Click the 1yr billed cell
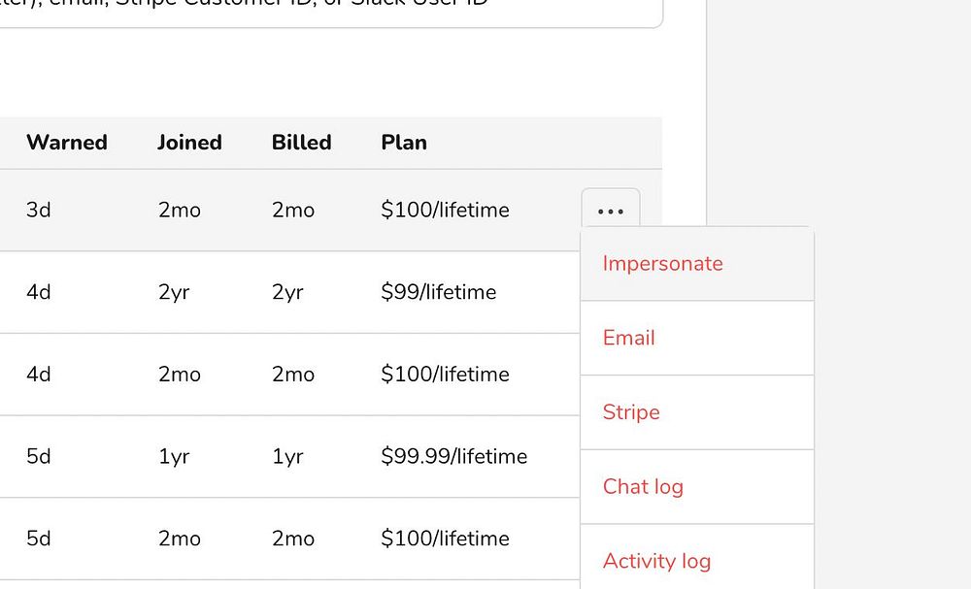Viewport: 971px width, 589px height. [288, 456]
